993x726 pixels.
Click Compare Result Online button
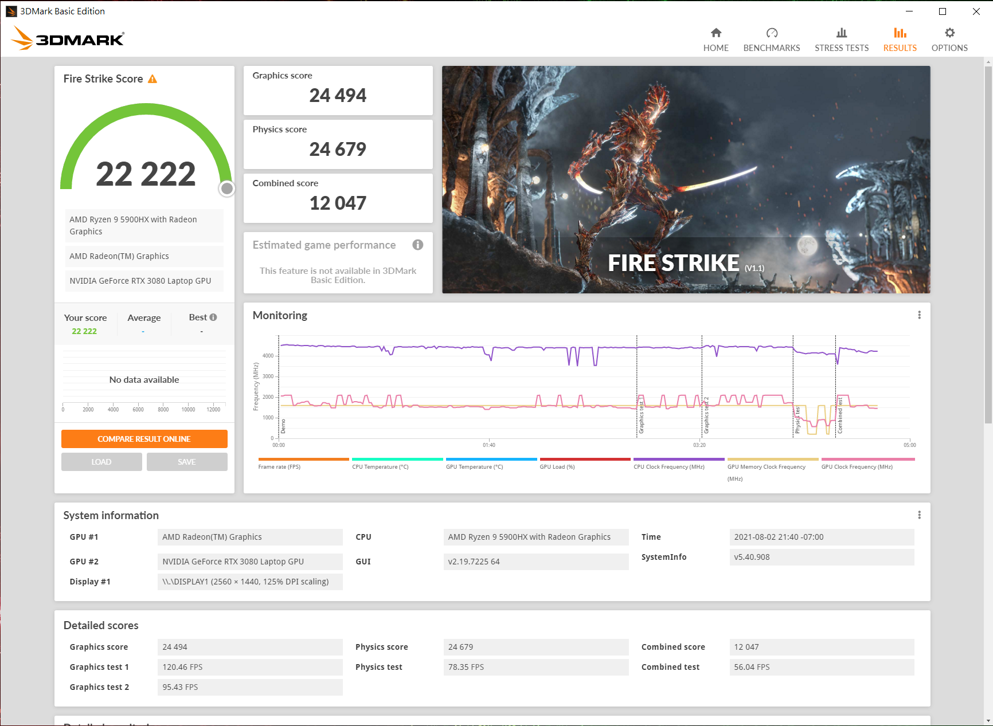click(144, 439)
